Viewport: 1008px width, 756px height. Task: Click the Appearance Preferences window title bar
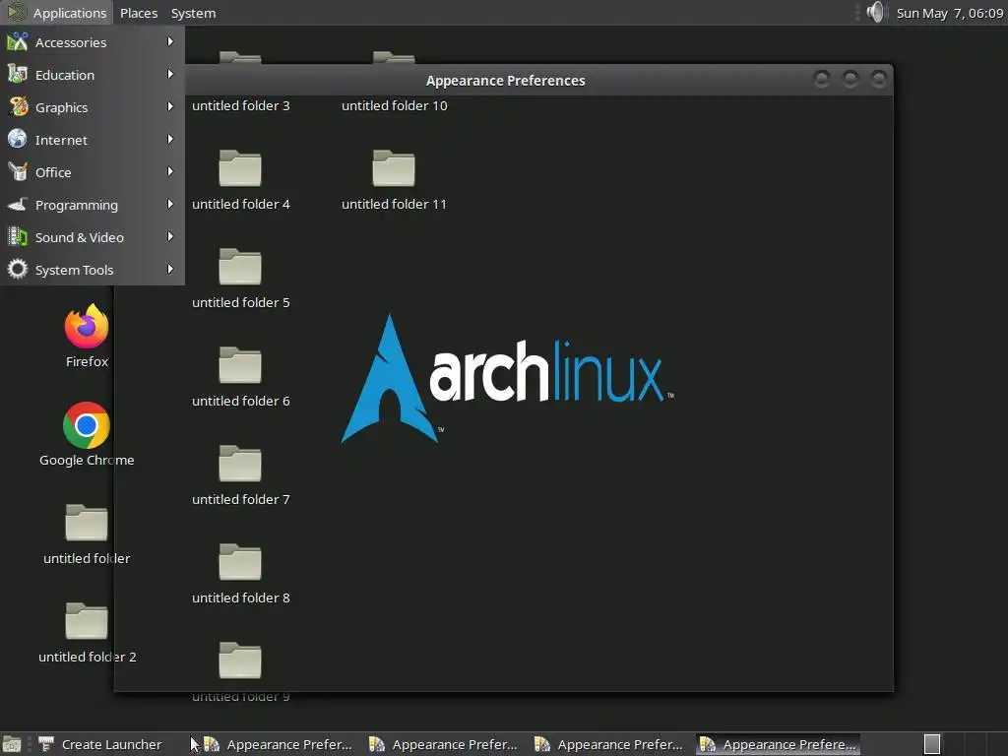(505, 81)
